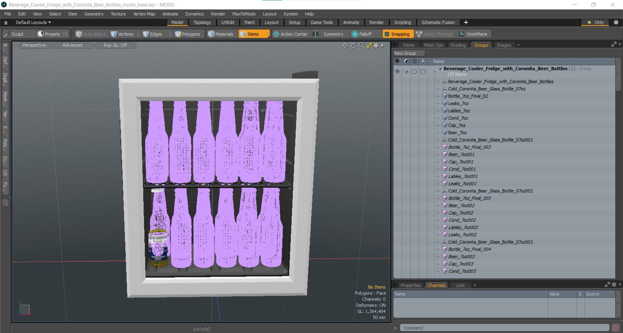Image resolution: width=623 pixels, height=333 pixels.
Task: Click the render camera column header icon
Action: click(406, 61)
